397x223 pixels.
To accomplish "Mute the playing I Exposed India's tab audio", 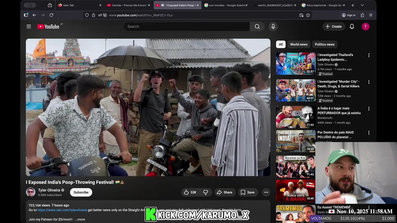I will pos(163,5).
